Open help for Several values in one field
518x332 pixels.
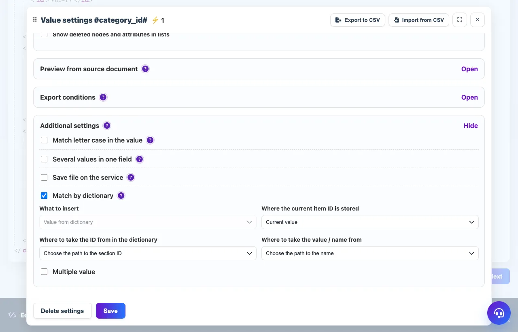point(140,159)
